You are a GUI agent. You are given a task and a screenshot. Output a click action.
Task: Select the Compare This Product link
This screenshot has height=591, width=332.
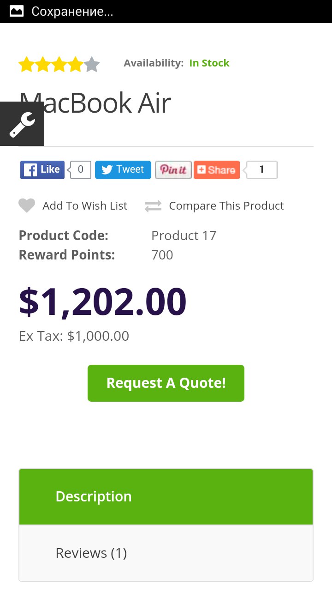pos(226,206)
